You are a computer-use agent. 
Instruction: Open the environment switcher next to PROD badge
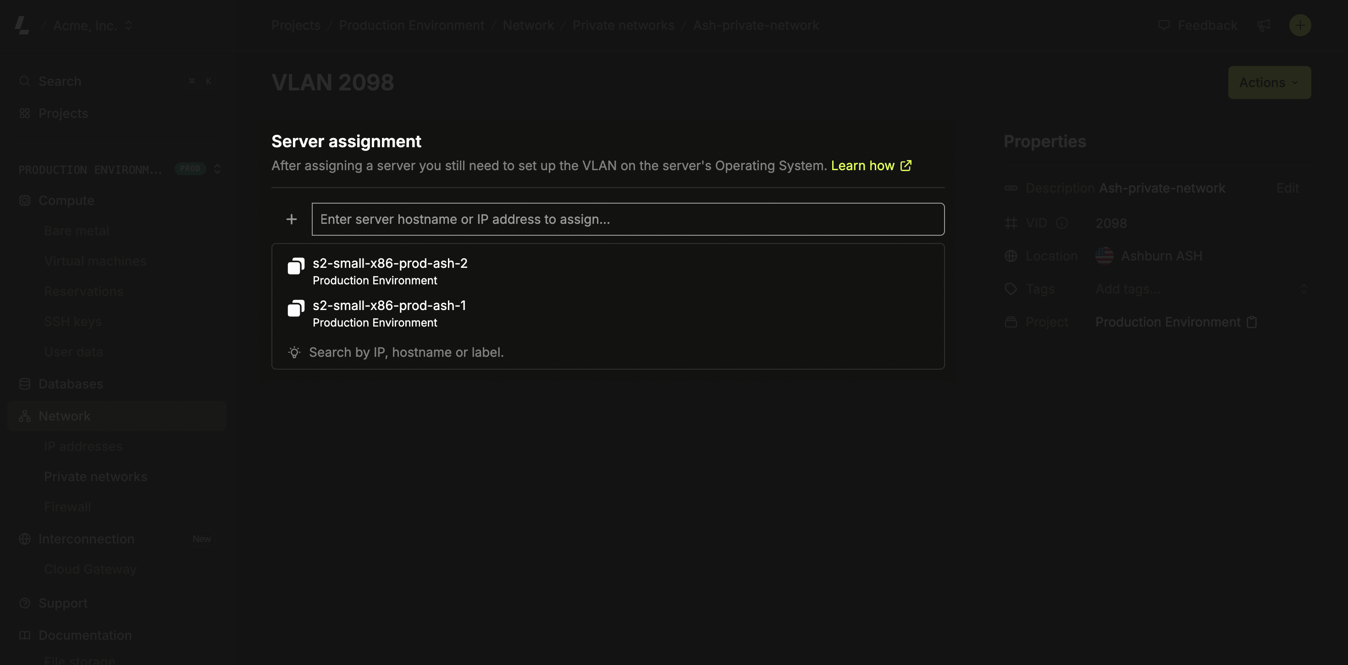click(218, 169)
